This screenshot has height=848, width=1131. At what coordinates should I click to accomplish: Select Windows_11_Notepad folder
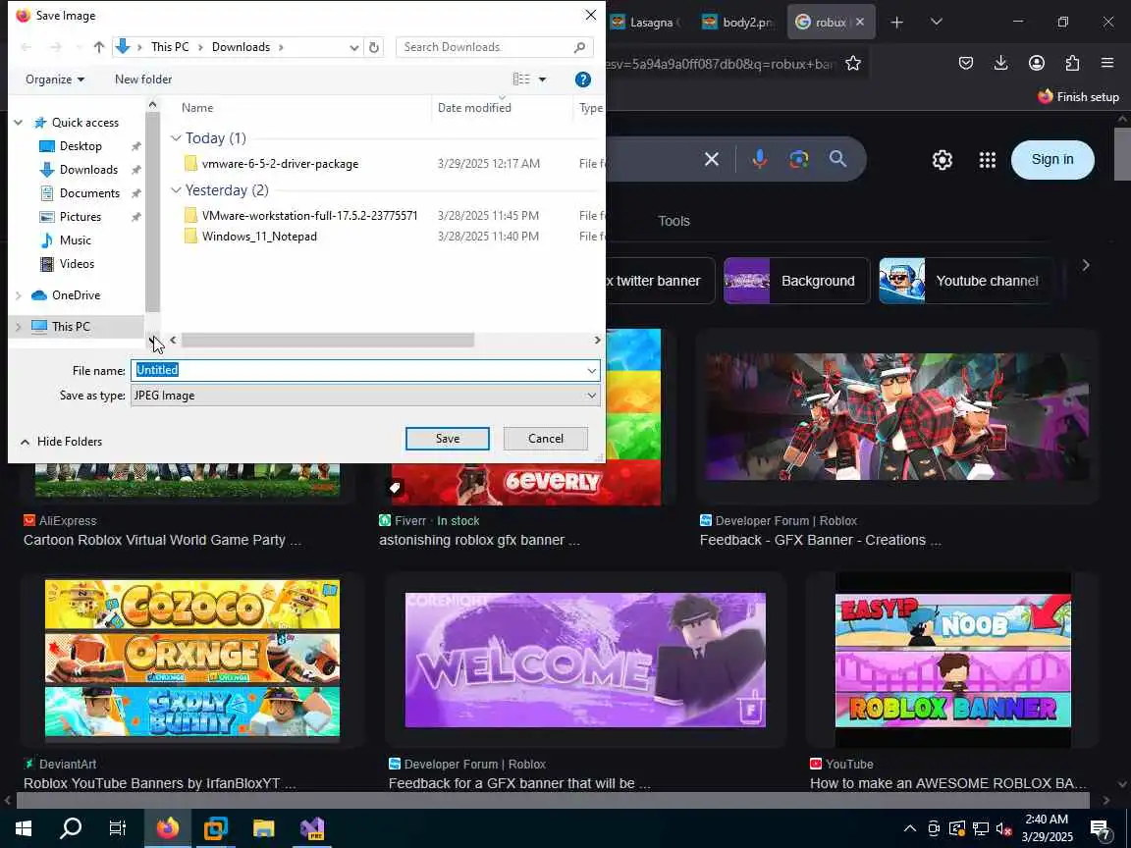tap(259, 237)
